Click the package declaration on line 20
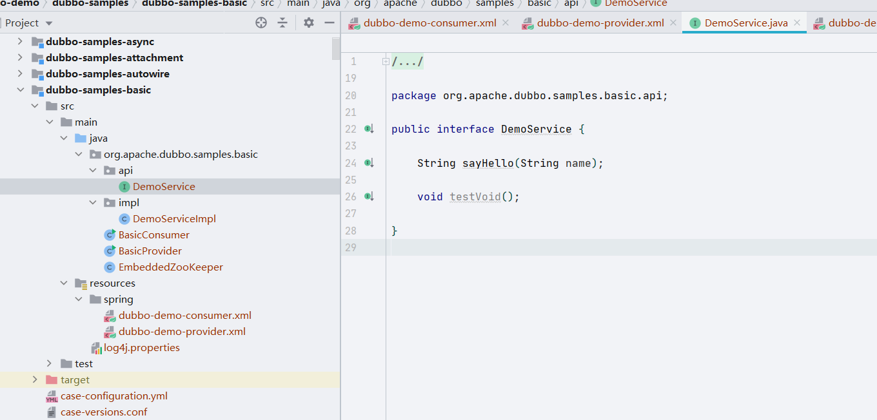The height and width of the screenshot is (420, 877). (529, 95)
